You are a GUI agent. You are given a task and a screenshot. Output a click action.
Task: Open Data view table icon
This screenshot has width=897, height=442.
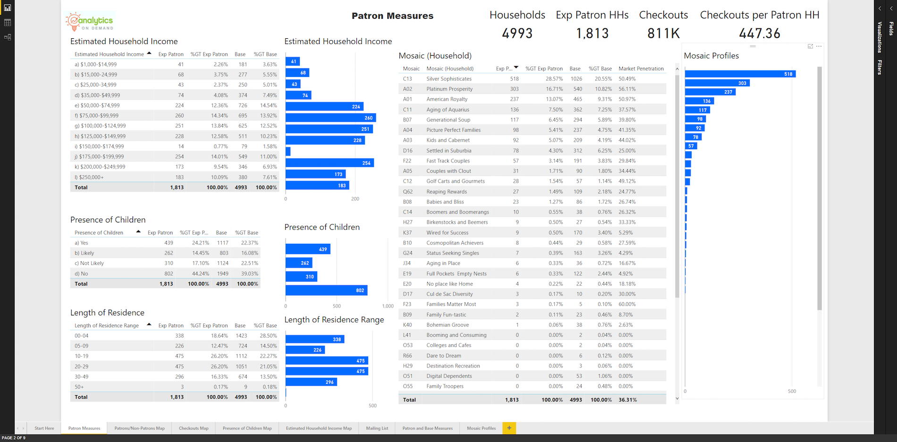(x=7, y=23)
